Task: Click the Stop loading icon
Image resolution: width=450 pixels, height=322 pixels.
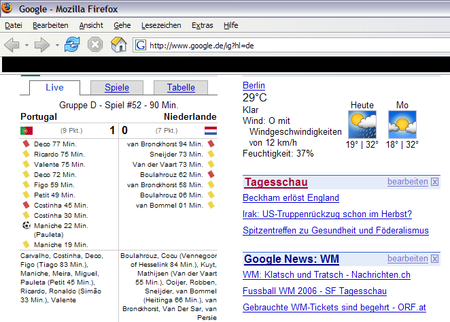Action: tap(95, 44)
